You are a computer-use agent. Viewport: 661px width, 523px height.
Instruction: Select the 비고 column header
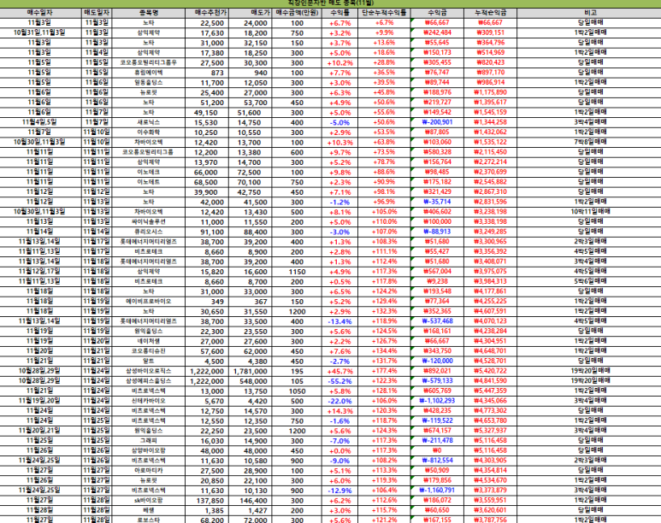pyautogui.click(x=590, y=13)
